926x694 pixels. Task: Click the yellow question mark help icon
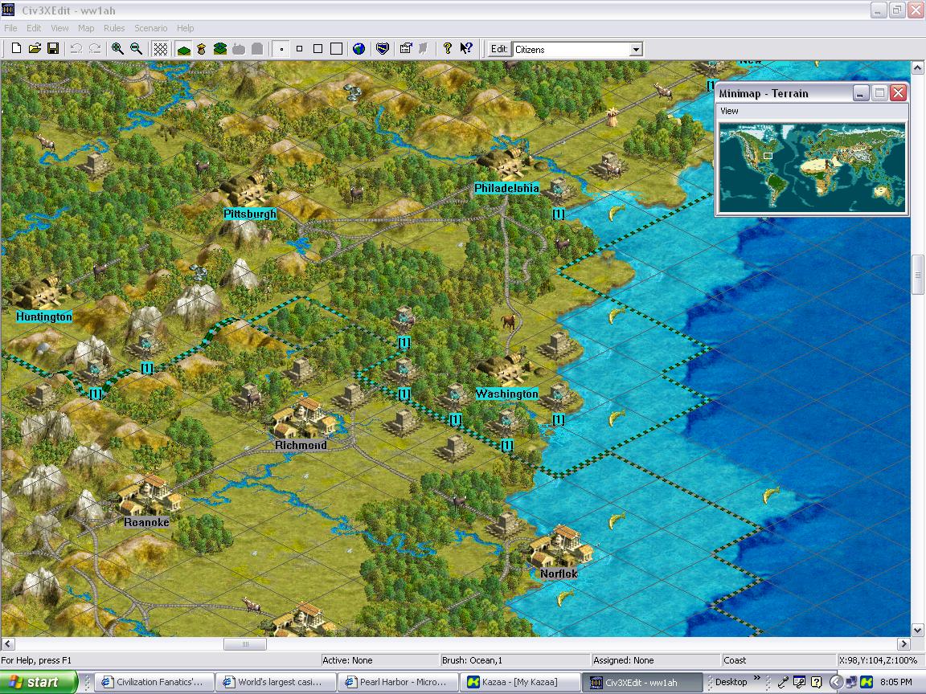pos(448,49)
